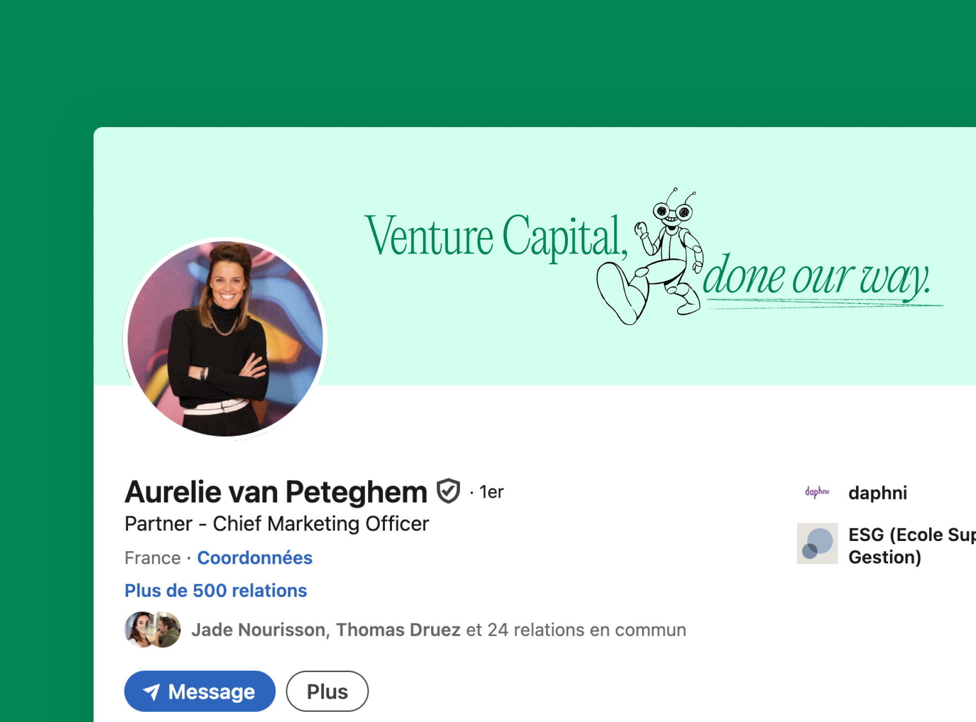
Task: Click the ESG school logo icon
Action: click(x=817, y=544)
